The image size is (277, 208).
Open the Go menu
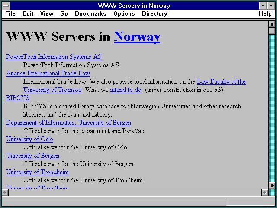coord(64,13)
